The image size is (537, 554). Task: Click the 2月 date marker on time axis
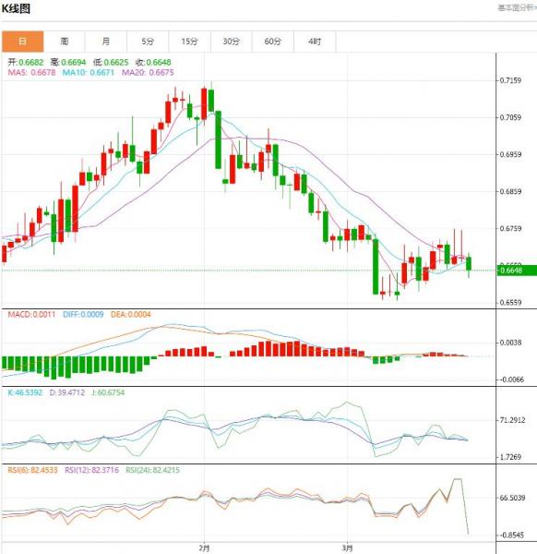pos(204,548)
